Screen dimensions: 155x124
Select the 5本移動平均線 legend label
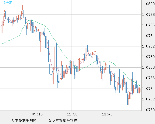pyautogui.click(x=24, y=120)
